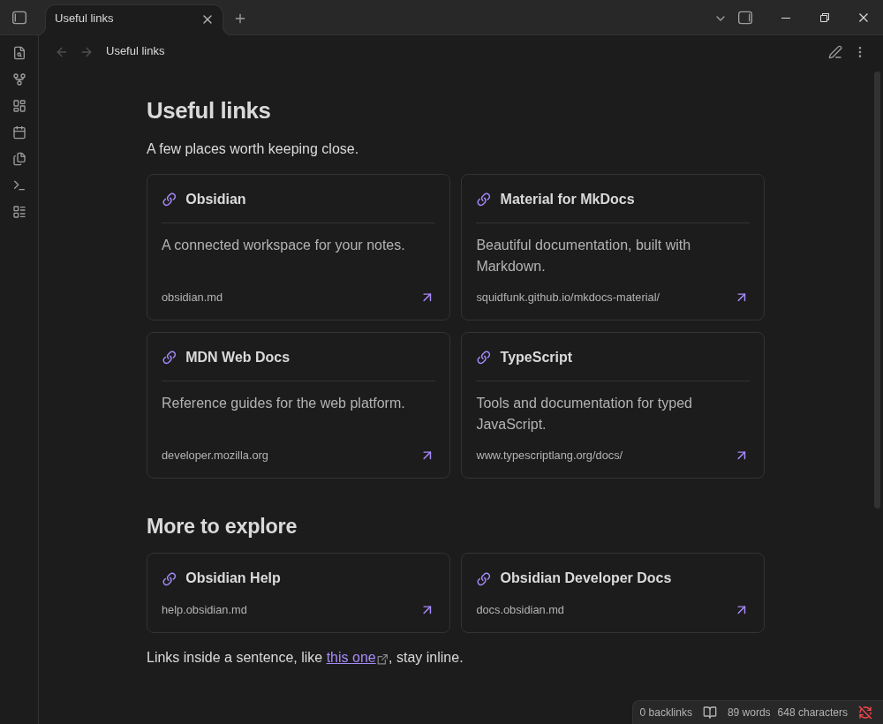This screenshot has width=883, height=724.
Task: Click the arrow next to squidfunk.github.io URL
Action: tap(742, 298)
